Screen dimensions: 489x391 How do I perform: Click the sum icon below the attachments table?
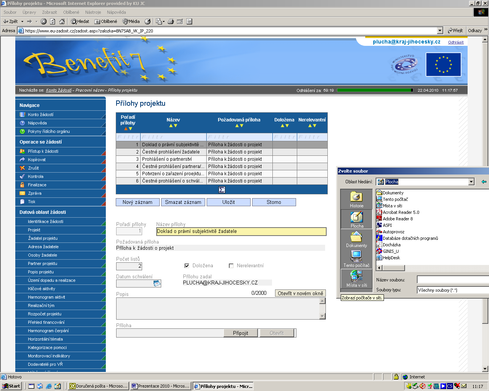(222, 190)
